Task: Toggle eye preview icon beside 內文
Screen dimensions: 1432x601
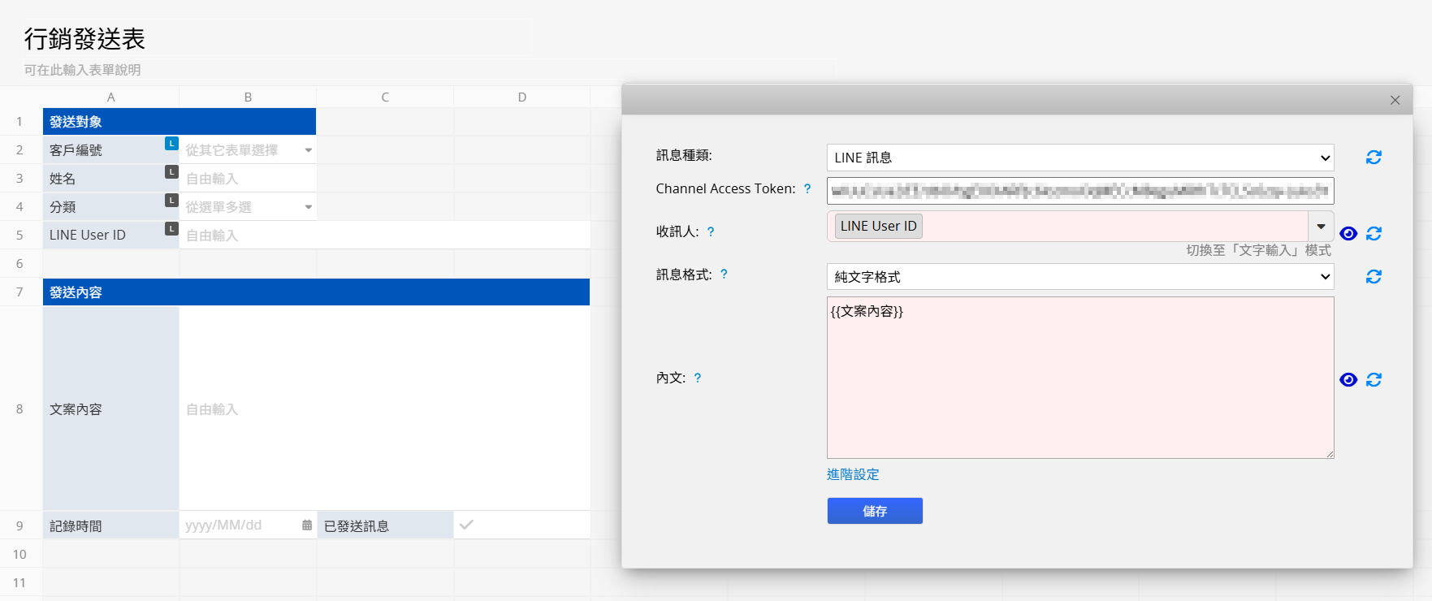Action: 1348,380
